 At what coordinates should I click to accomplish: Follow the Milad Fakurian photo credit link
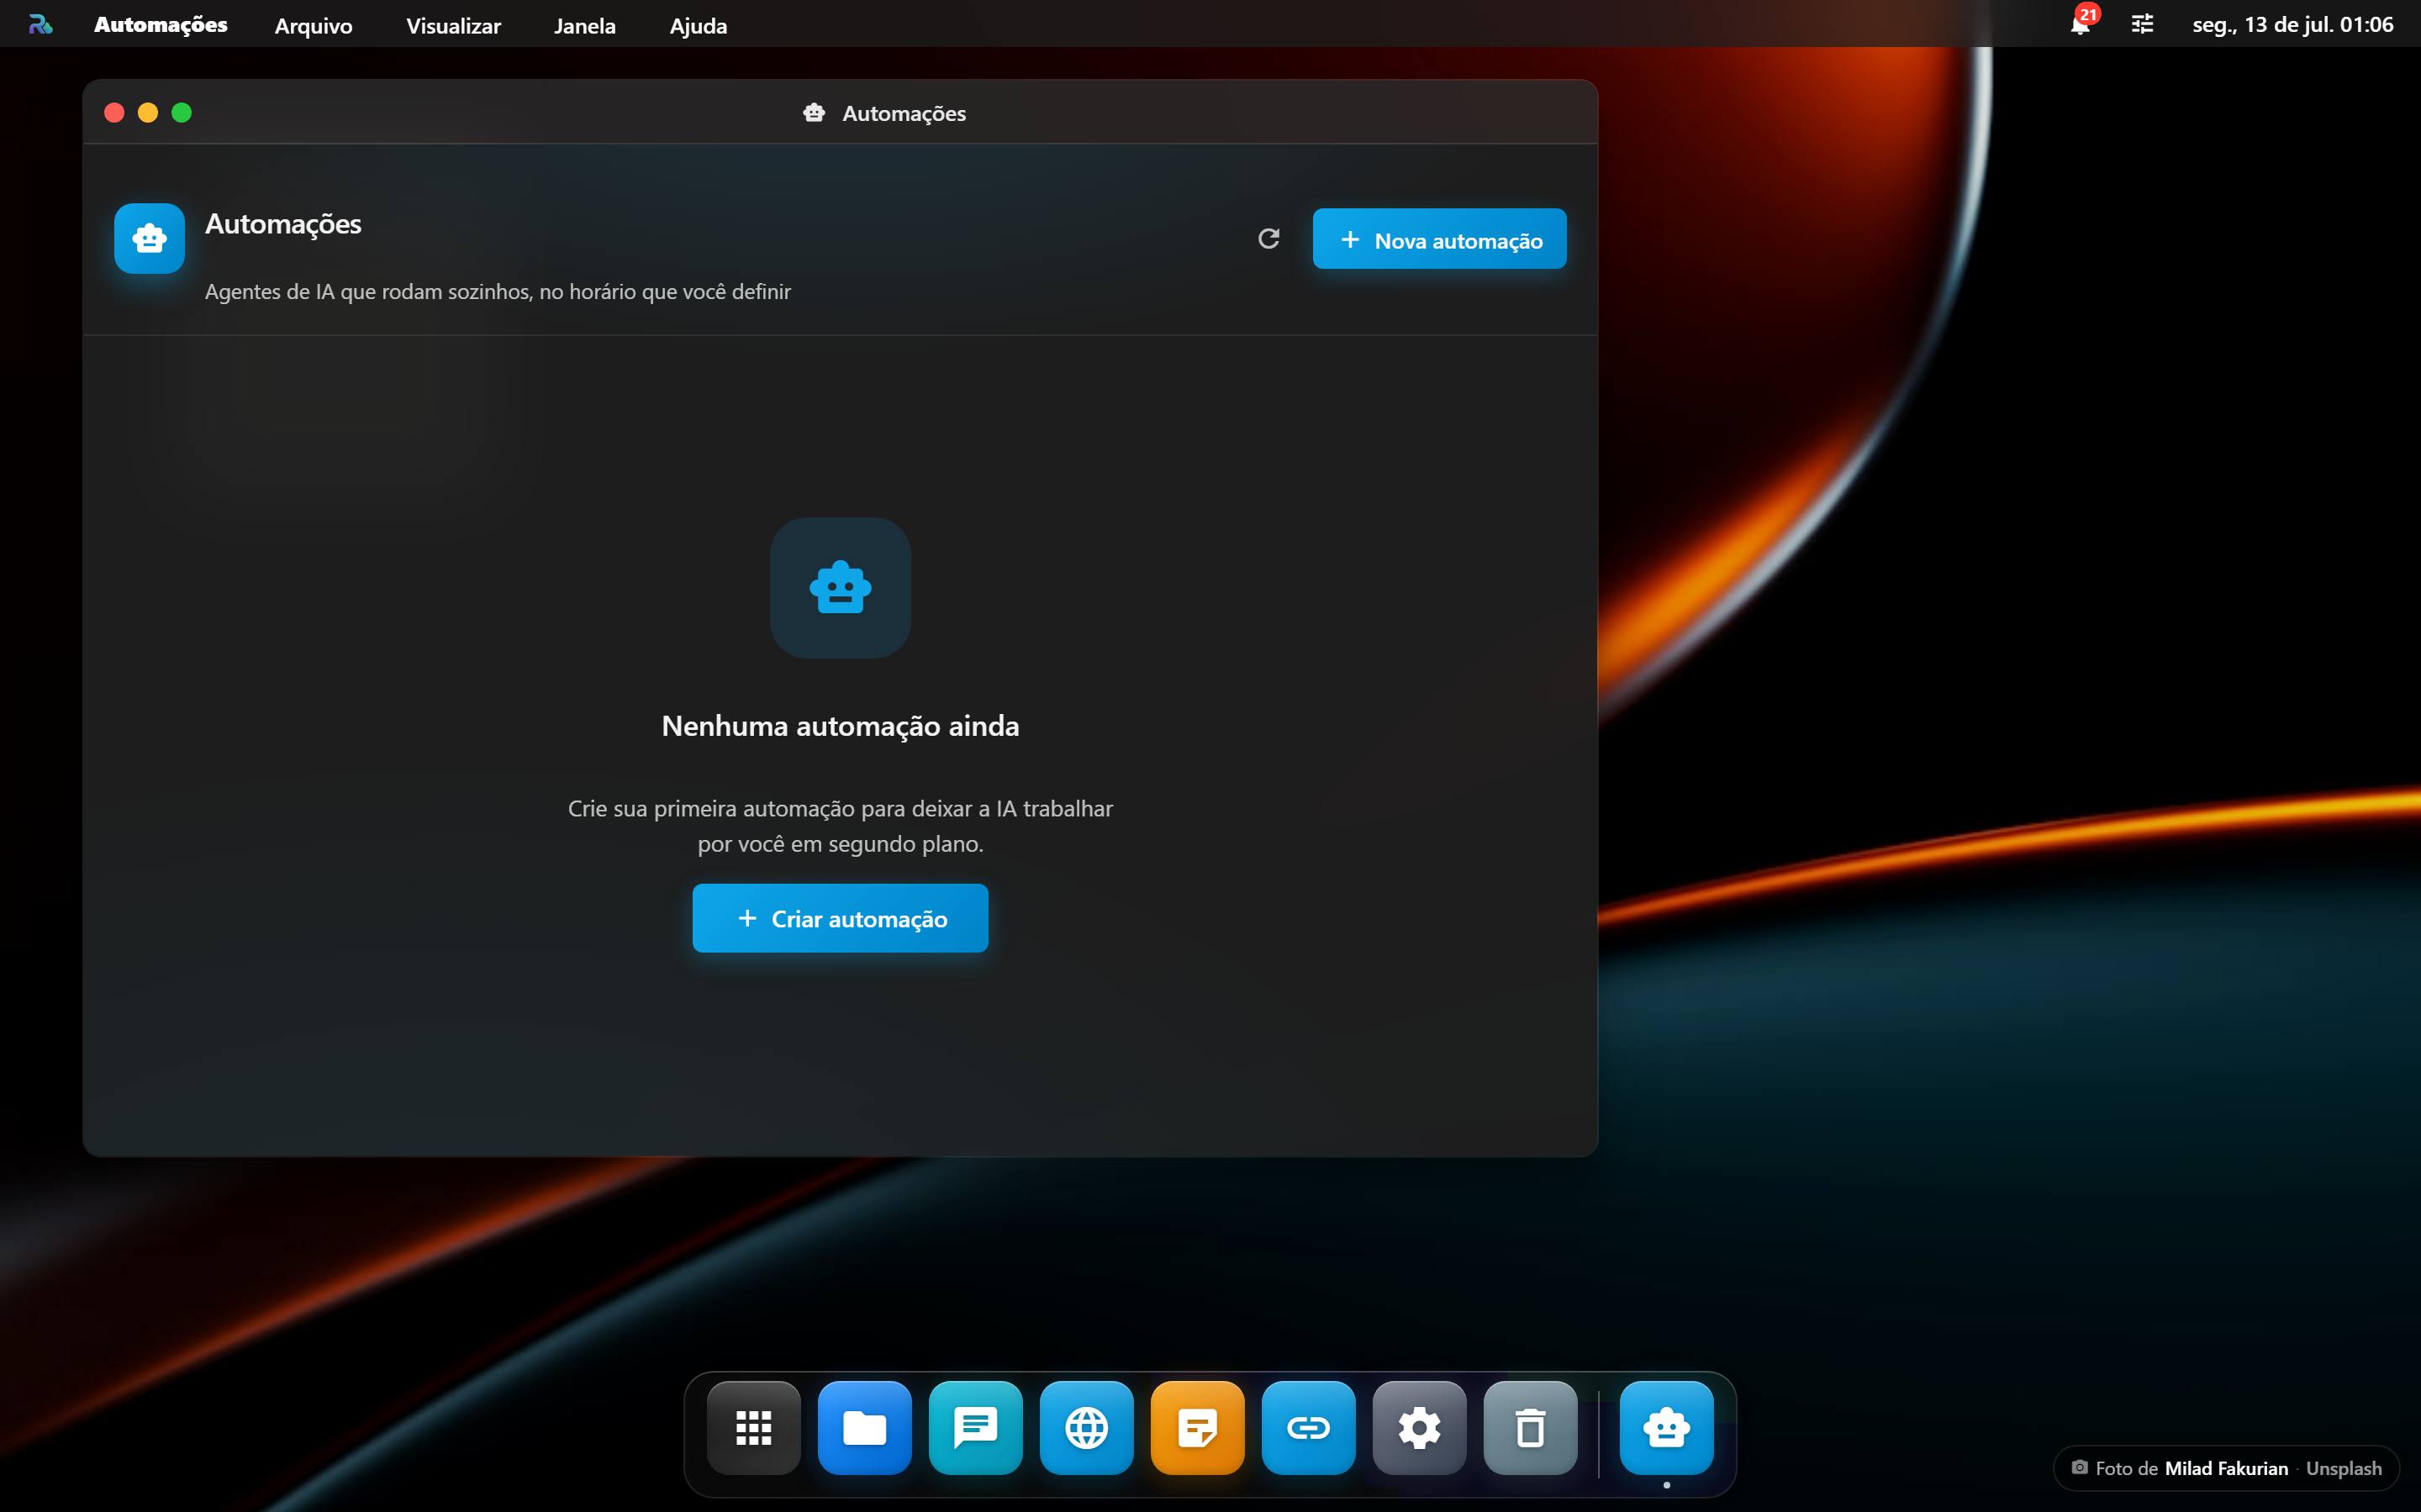2226,1468
